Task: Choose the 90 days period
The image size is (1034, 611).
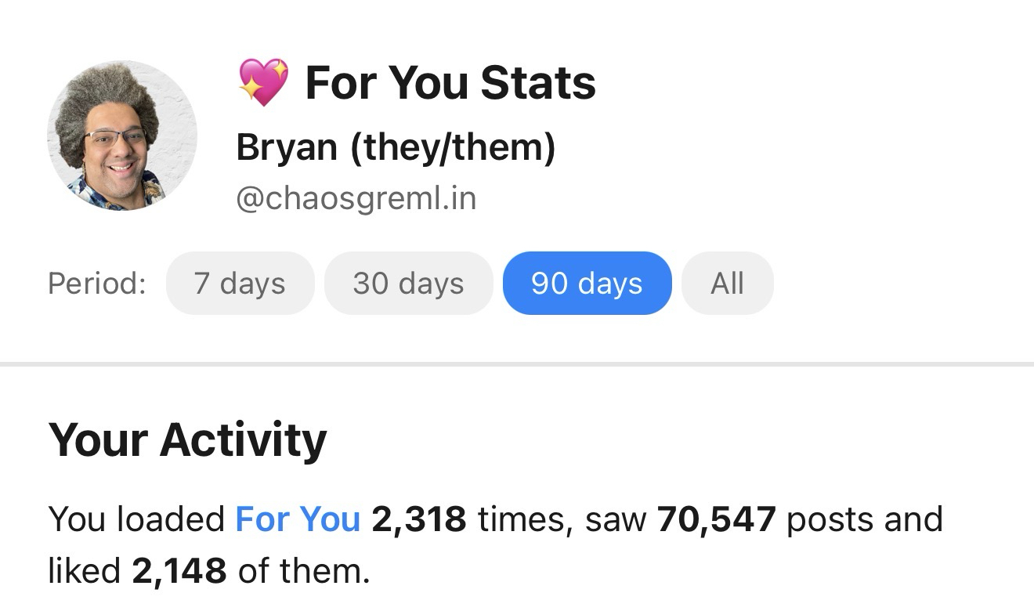Action: click(587, 283)
